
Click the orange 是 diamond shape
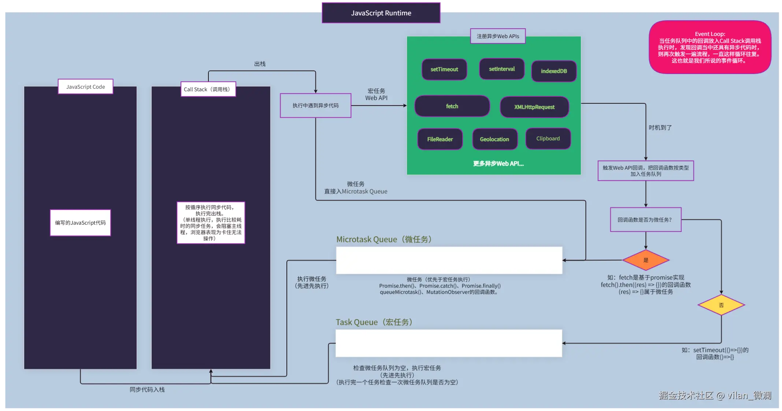[x=646, y=260]
